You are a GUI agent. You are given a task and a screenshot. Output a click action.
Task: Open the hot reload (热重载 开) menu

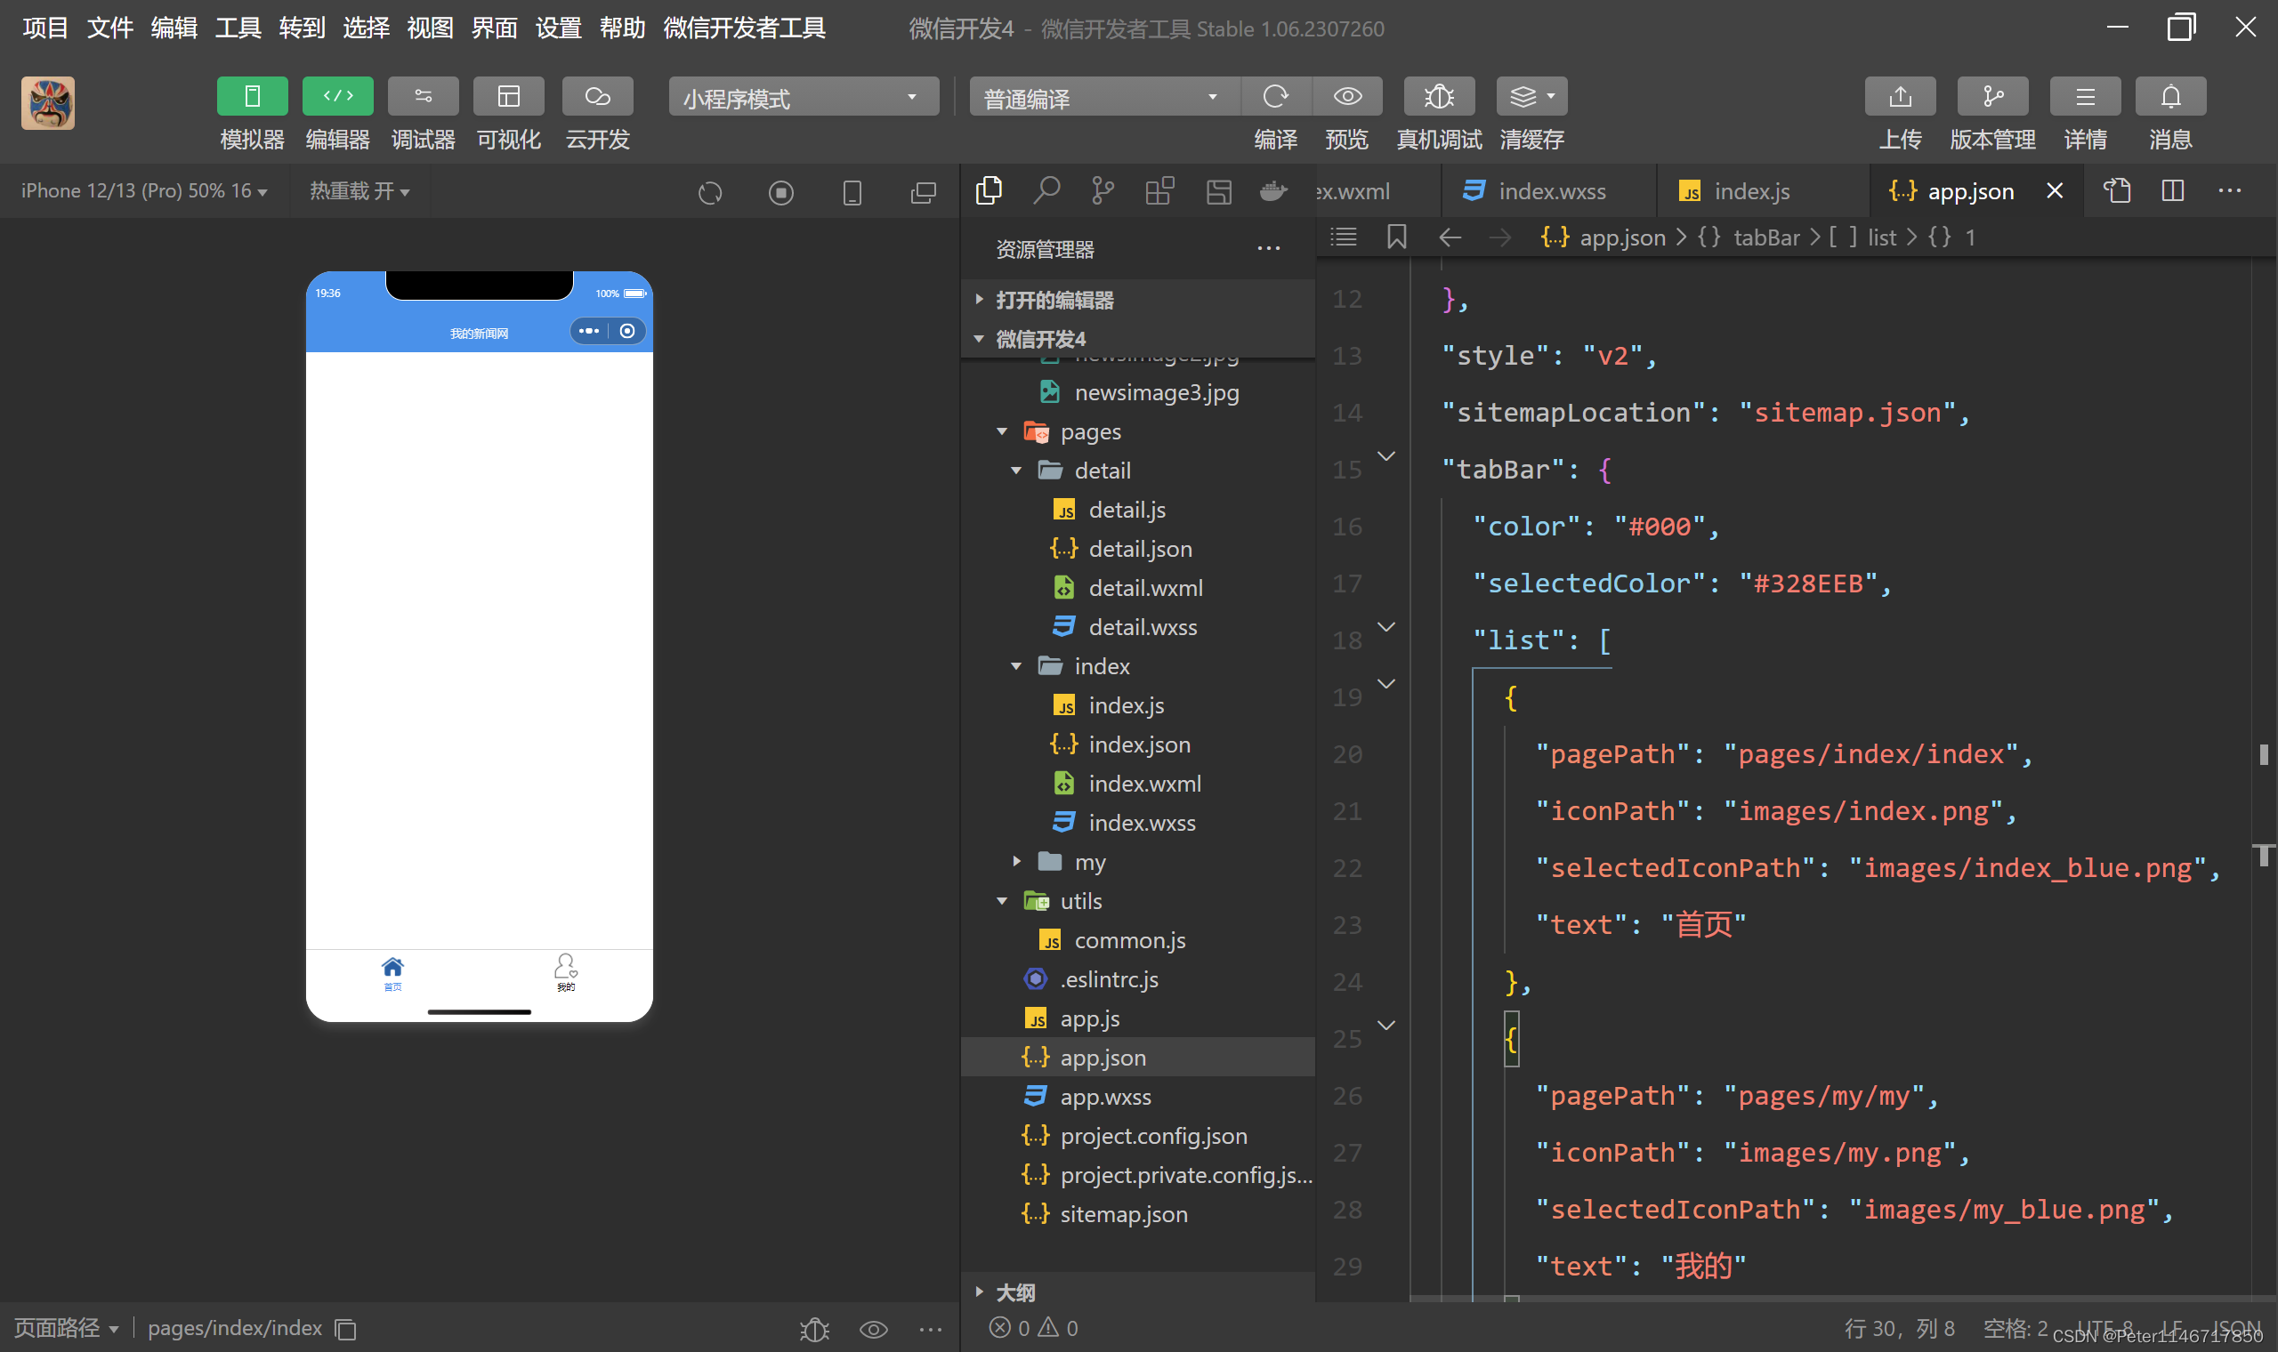coord(359,191)
